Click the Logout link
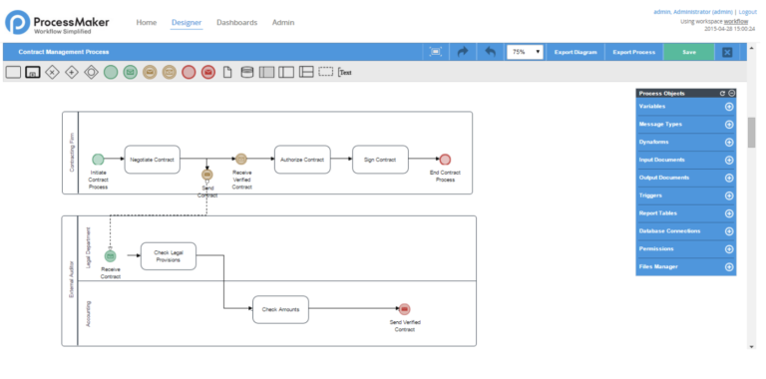Screen dimensions: 766x379 point(747,12)
